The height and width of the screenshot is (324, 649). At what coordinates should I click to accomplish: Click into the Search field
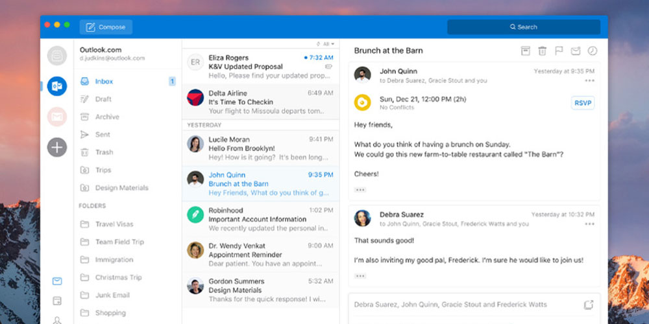523,27
